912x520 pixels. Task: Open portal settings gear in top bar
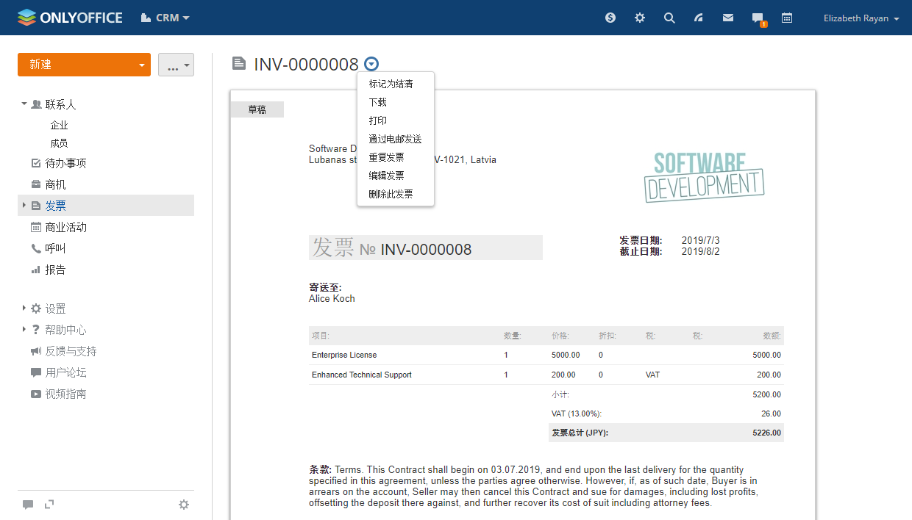pyautogui.click(x=640, y=18)
